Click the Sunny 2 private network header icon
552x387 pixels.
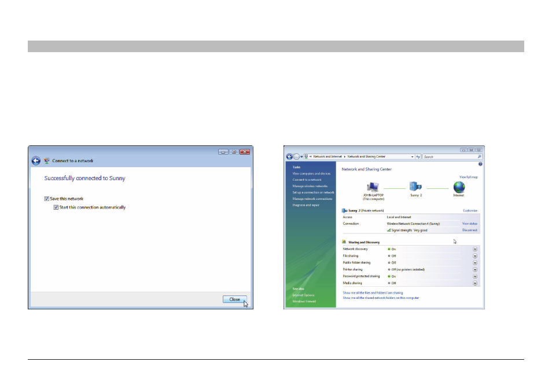[344, 210]
